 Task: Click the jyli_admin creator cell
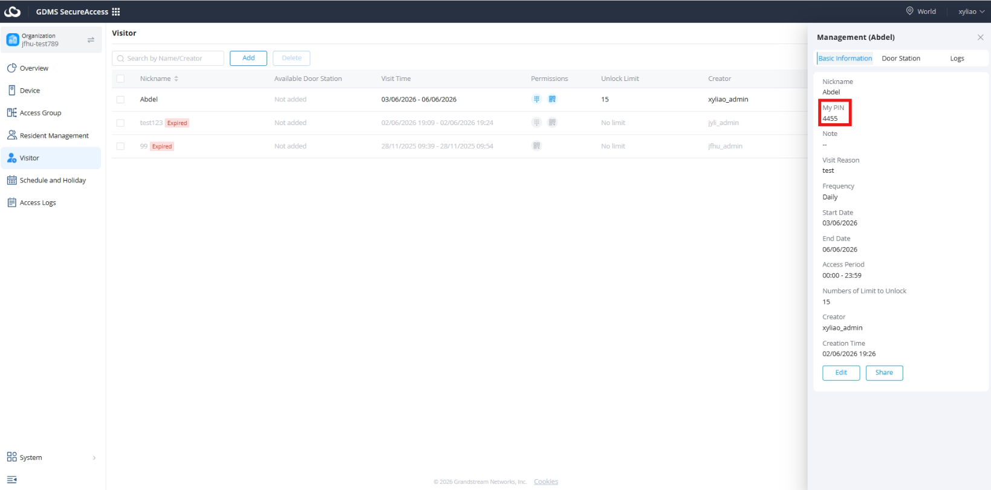[723, 123]
